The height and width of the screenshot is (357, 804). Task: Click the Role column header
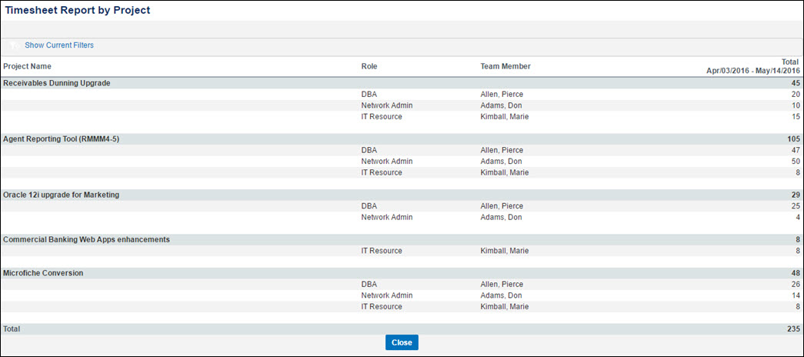(369, 66)
